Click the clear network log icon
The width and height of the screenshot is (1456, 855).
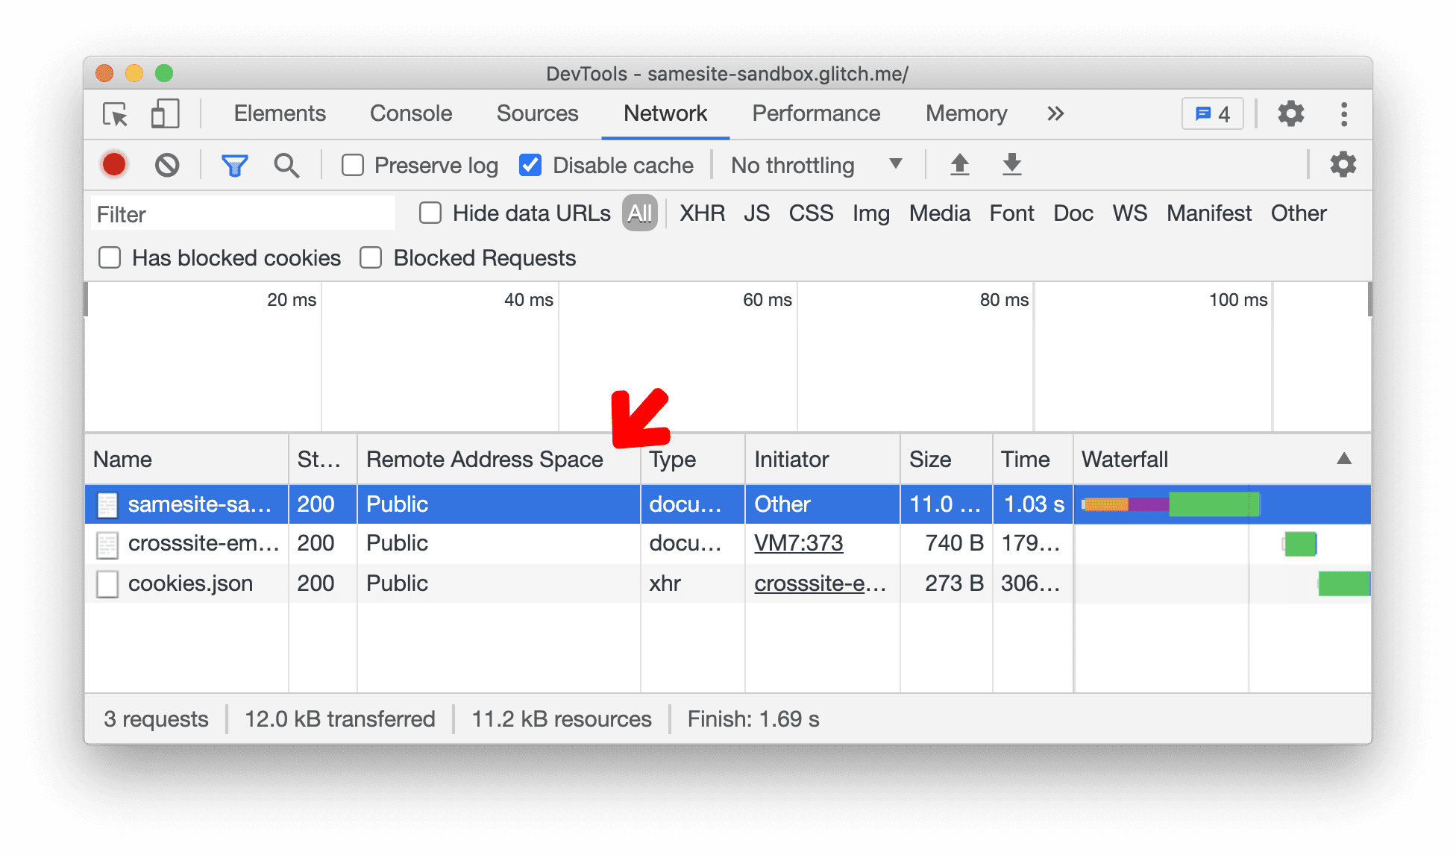pos(165,165)
